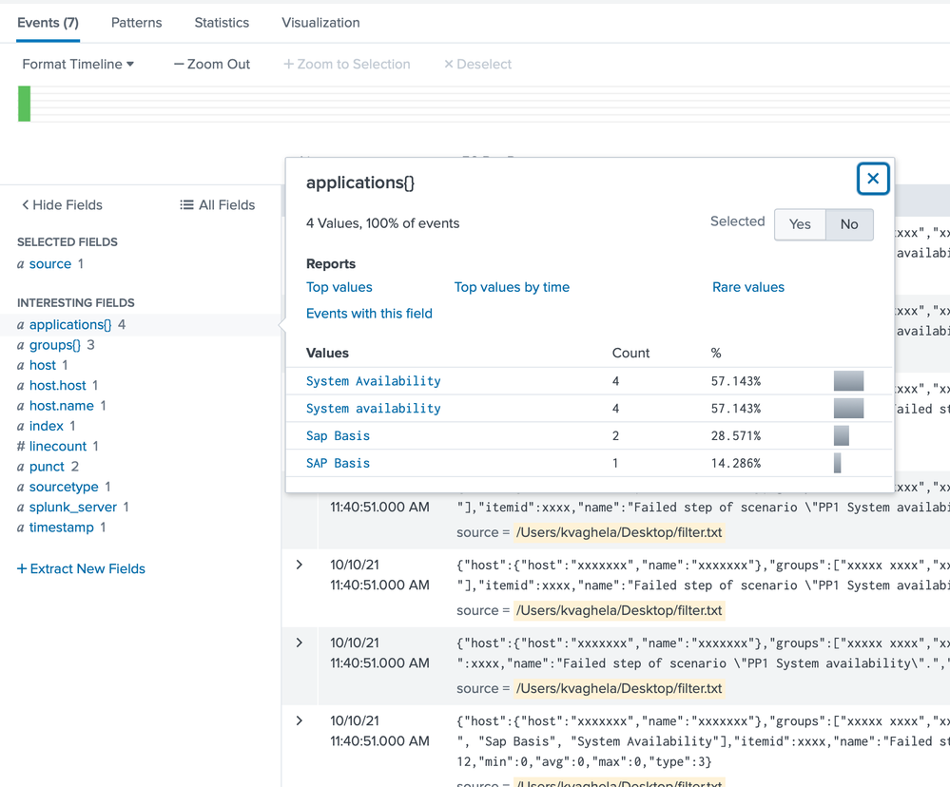Switch to the Patterns tab
The height and width of the screenshot is (787, 950).
[x=136, y=22]
